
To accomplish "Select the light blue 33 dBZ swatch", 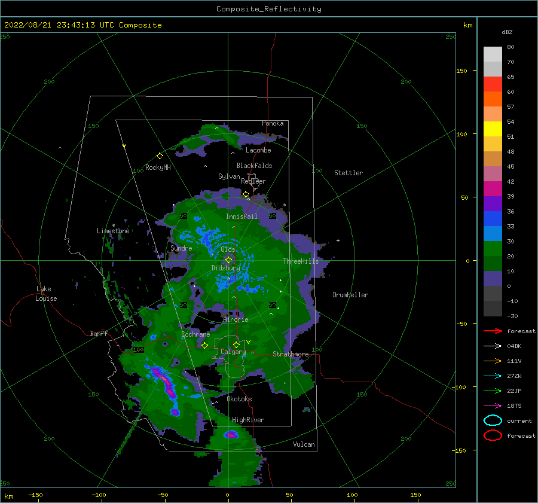I will tap(493, 233).
